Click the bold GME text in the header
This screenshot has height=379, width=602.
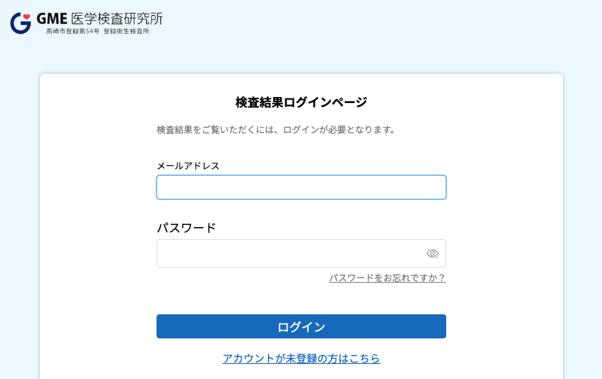52,18
